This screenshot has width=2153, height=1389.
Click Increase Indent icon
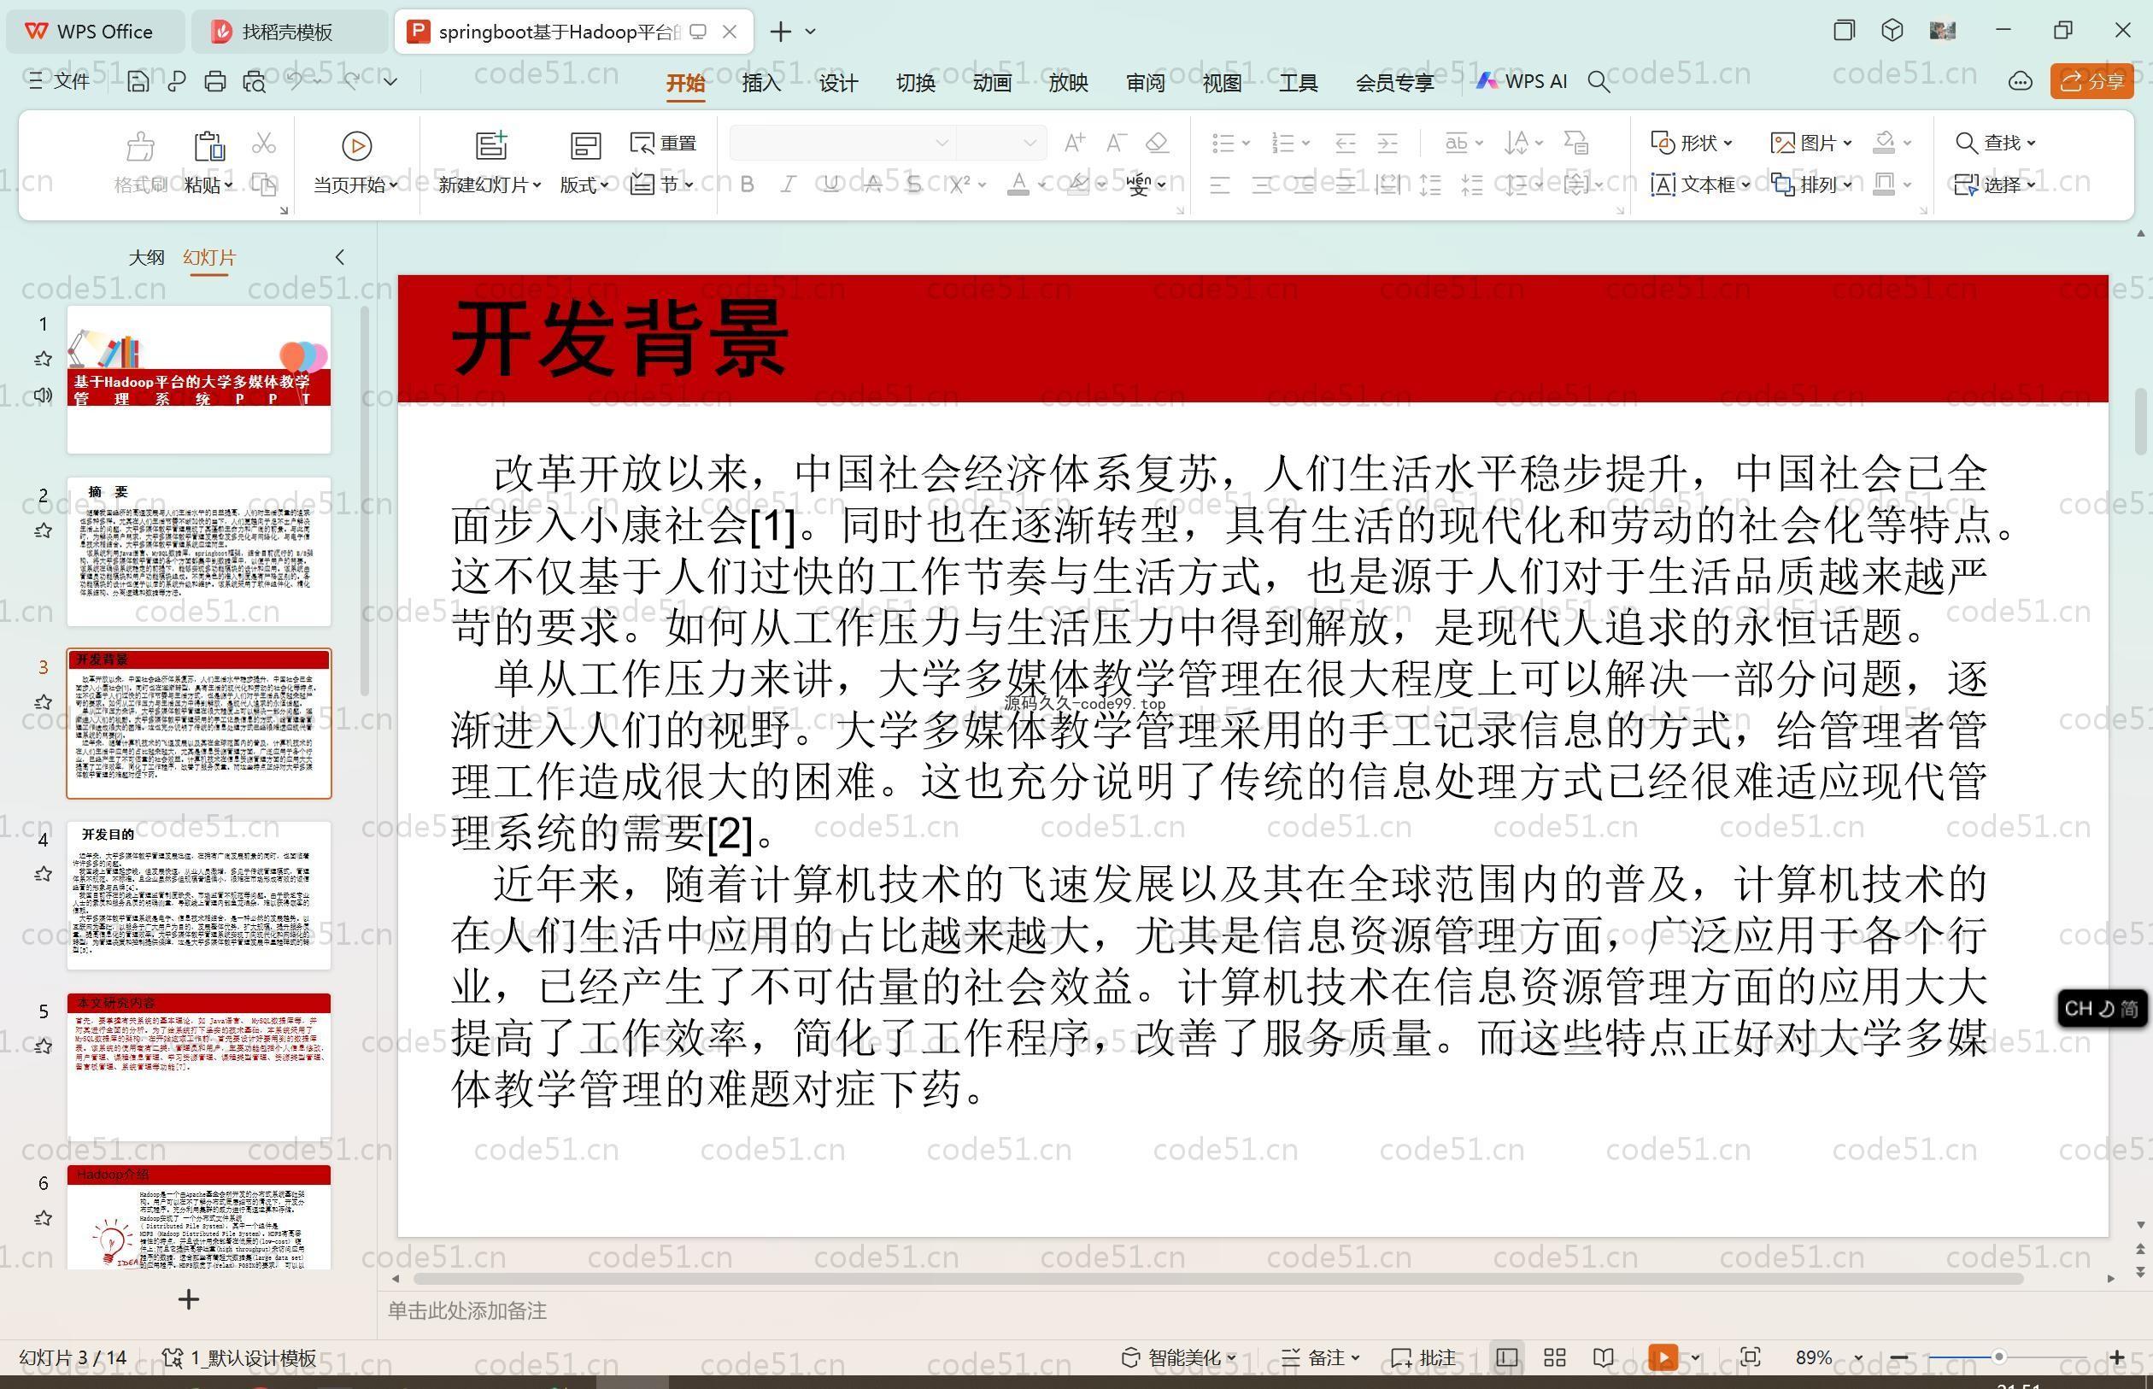[1387, 143]
